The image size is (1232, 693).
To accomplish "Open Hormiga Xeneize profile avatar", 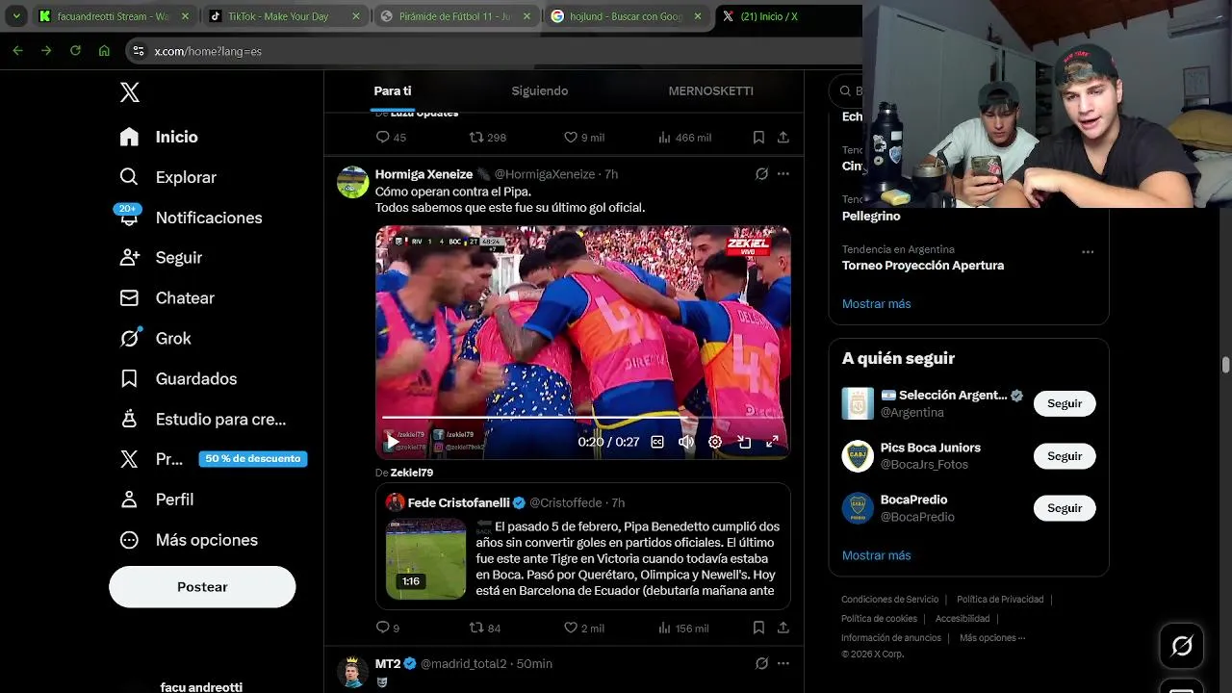I will pos(353,182).
